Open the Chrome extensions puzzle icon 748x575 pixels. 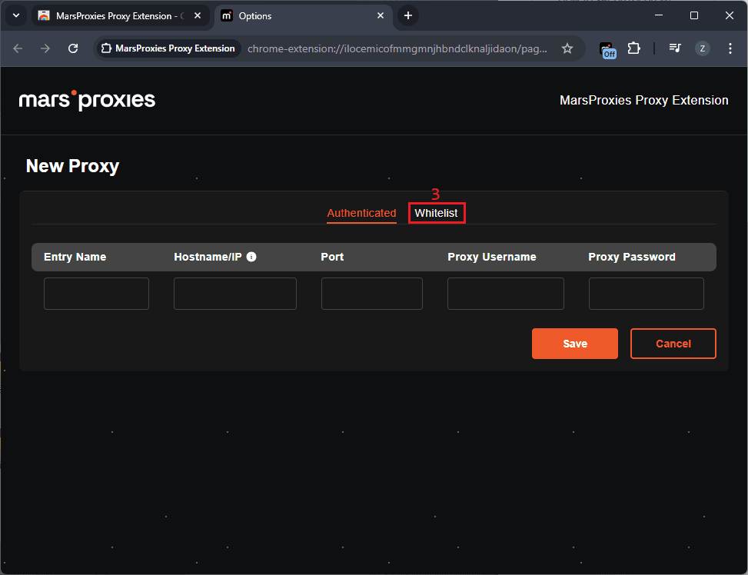pos(633,48)
